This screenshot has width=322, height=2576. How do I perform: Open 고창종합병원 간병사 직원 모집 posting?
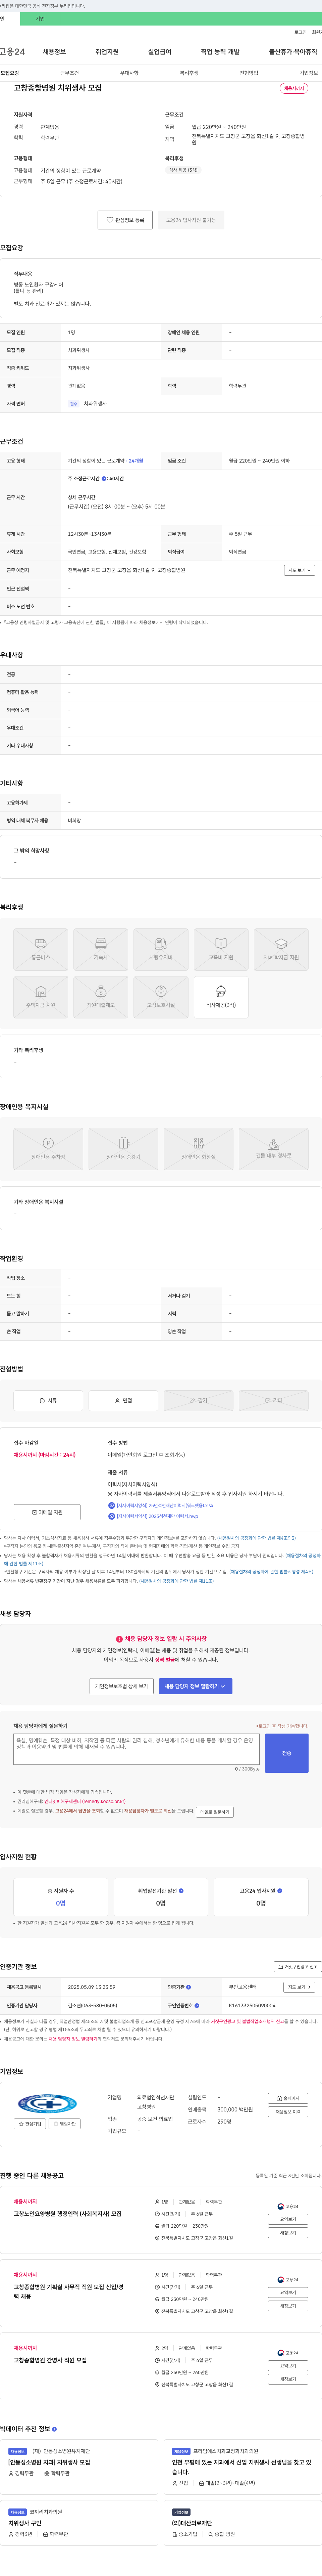pos(50,2360)
